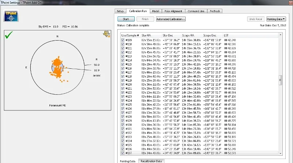Uncheck sample #124 use checkbox
This screenshot has width=293, height=163.
tap(123, 101)
